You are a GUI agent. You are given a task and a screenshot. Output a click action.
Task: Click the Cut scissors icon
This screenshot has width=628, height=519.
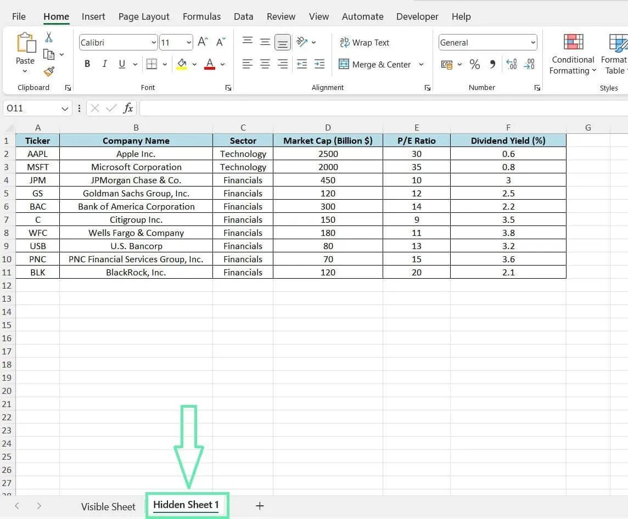(49, 37)
